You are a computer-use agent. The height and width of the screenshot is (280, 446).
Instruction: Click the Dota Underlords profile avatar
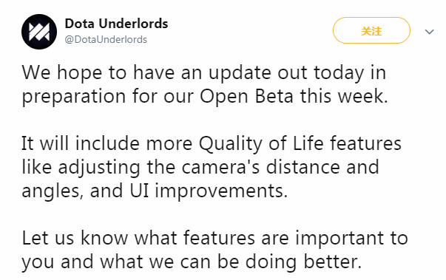click(39, 32)
